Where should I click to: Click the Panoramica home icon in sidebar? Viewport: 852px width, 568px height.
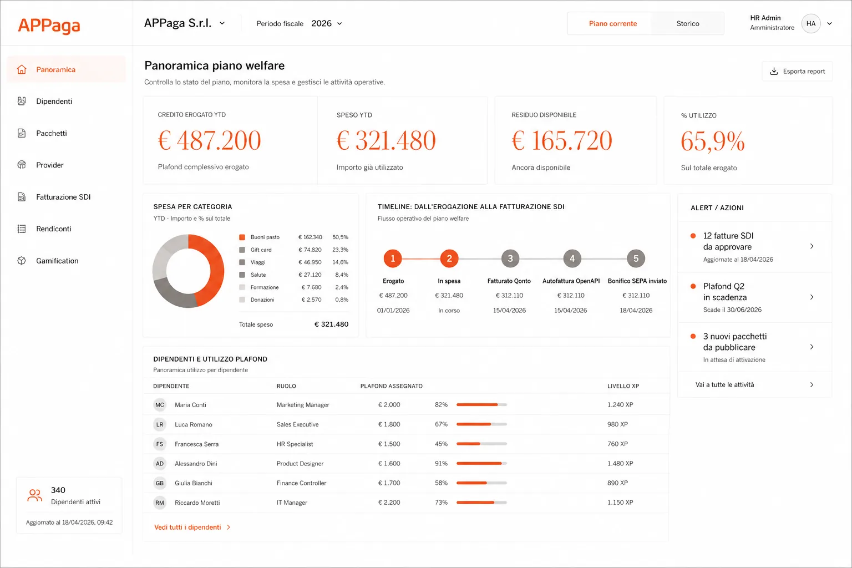point(22,69)
